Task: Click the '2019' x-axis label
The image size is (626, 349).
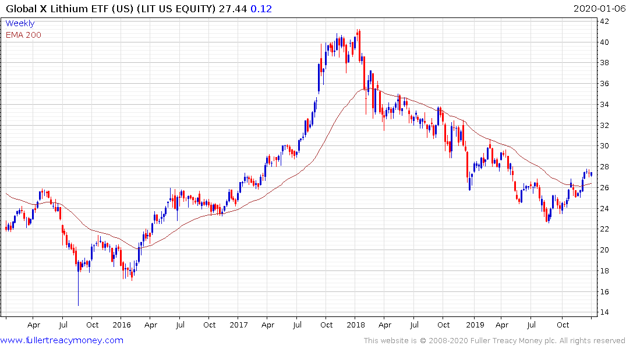Action: [x=475, y=325]
